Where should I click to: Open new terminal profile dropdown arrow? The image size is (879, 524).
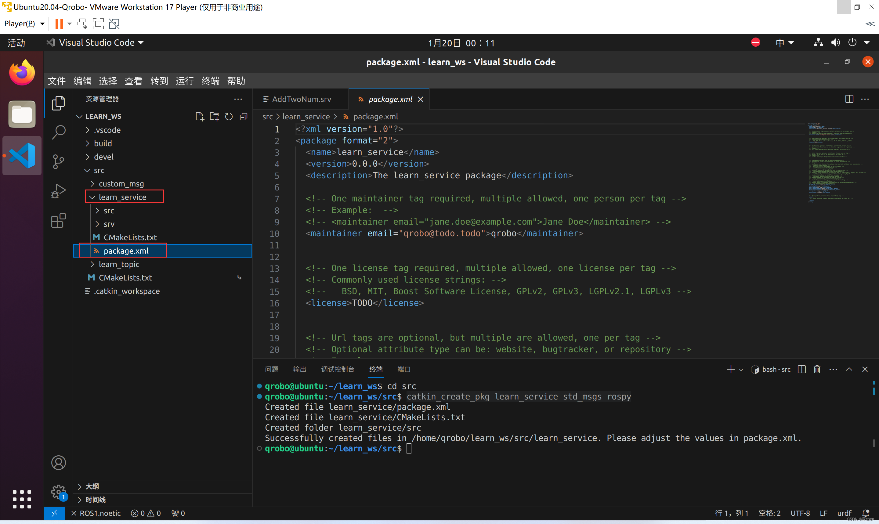point(741,370)
